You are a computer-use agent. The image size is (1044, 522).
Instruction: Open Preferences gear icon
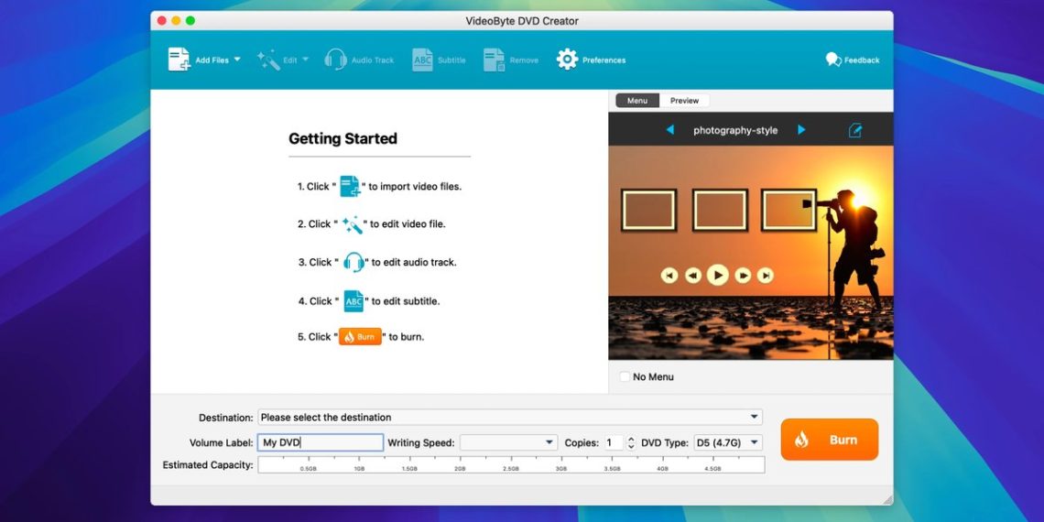coord(567,60)
